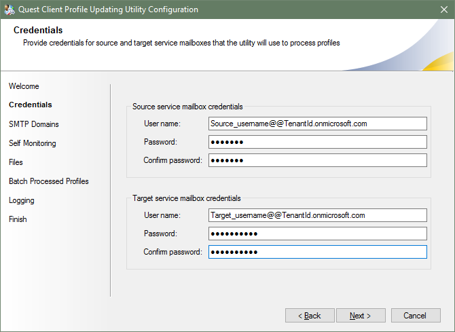Click source Confirm password field
This screenshot has width=455, height=332.
click(x=317, y=160)
